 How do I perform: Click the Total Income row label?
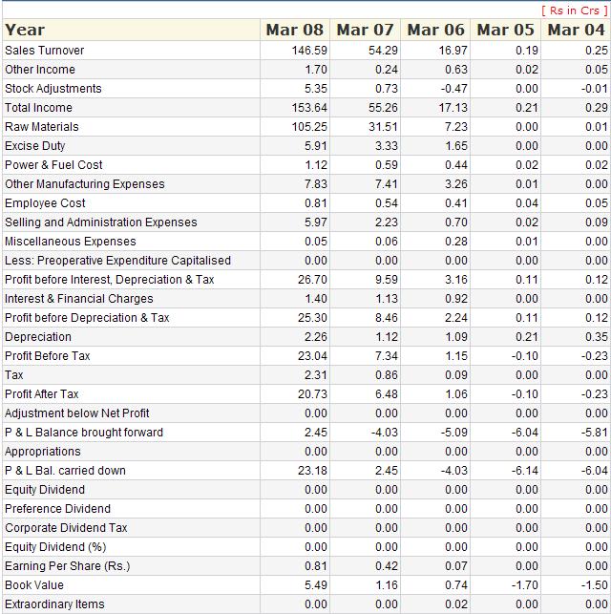tap(38, 108)
